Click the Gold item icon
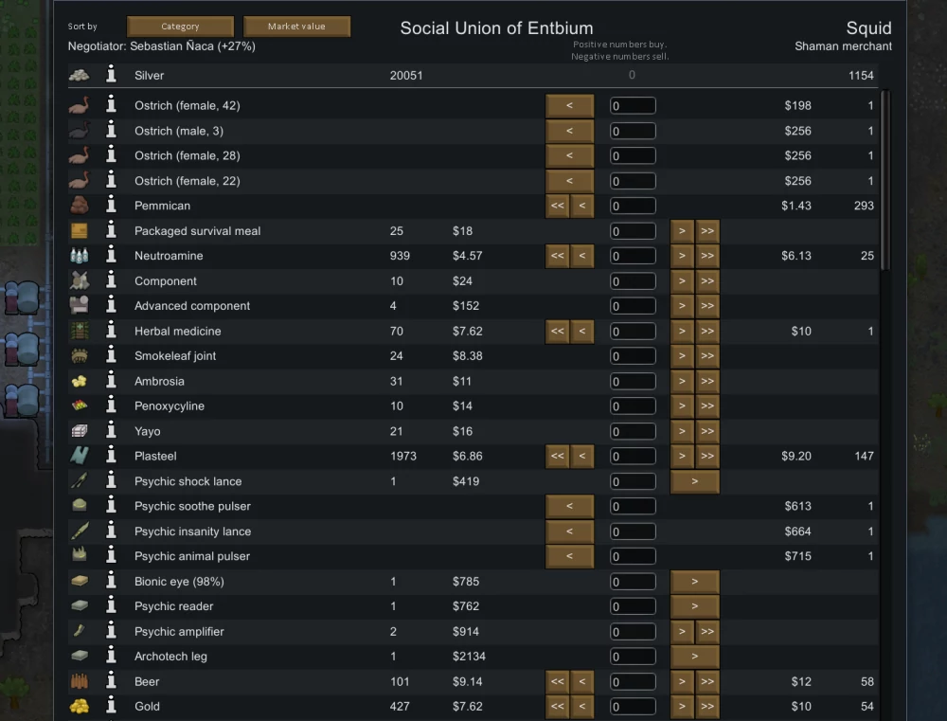This screenshot has width=947, height=721. click(80, 707)
